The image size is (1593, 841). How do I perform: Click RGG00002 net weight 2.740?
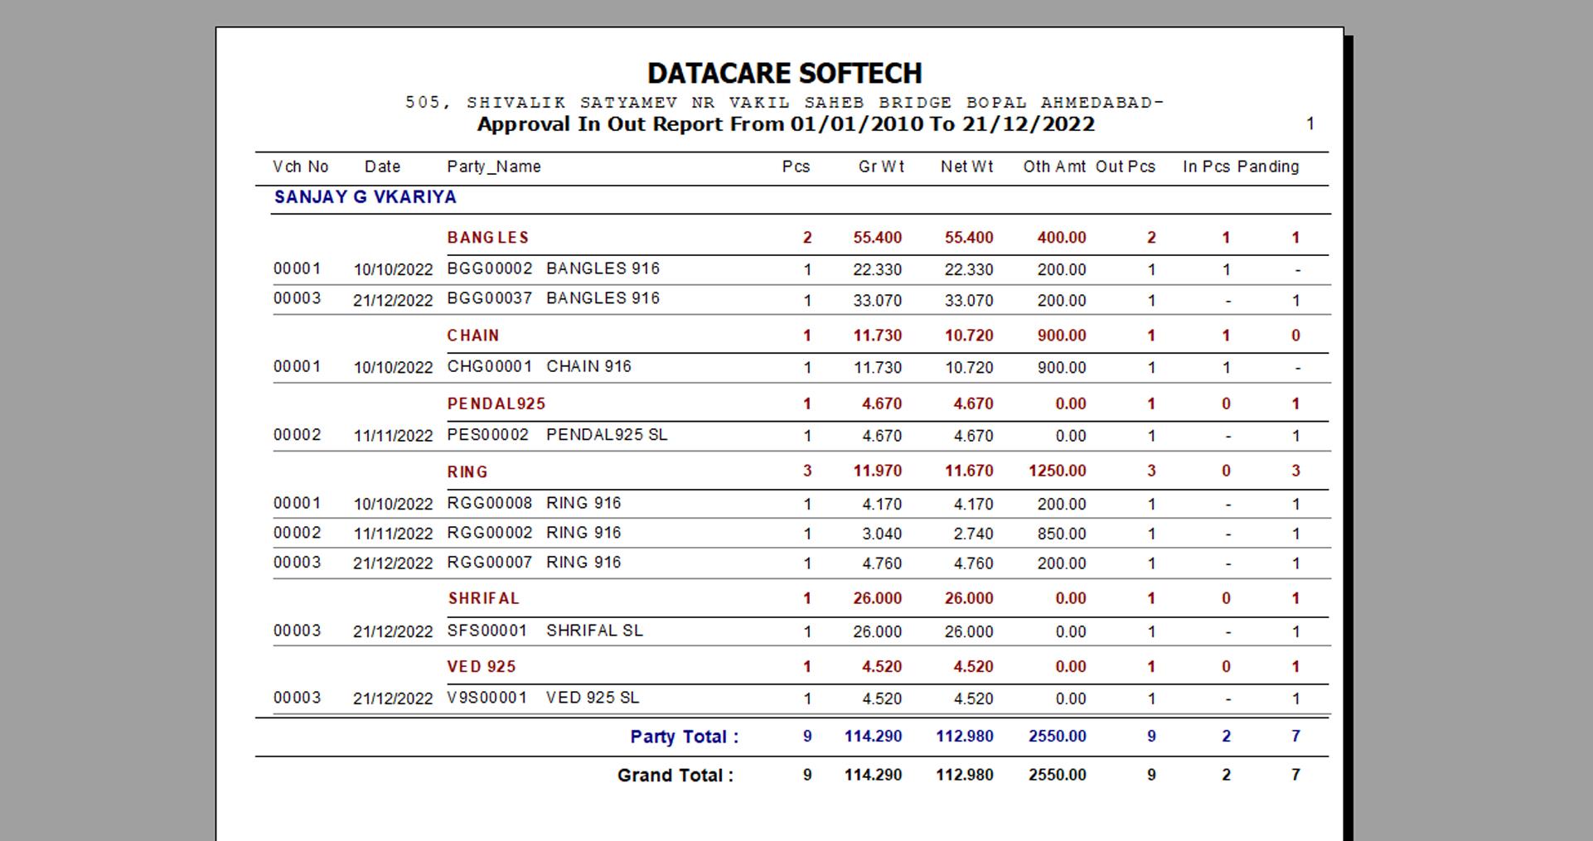[973, 534]
